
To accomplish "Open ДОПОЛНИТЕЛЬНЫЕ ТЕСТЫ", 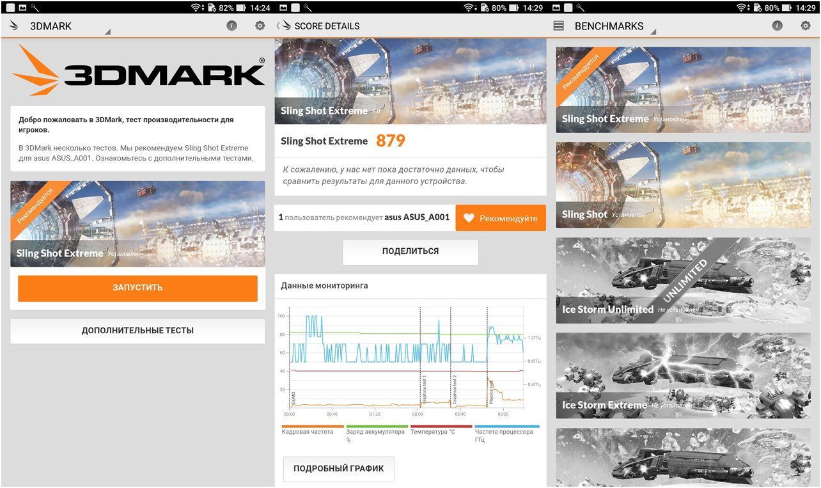I will tap(137, 331).
